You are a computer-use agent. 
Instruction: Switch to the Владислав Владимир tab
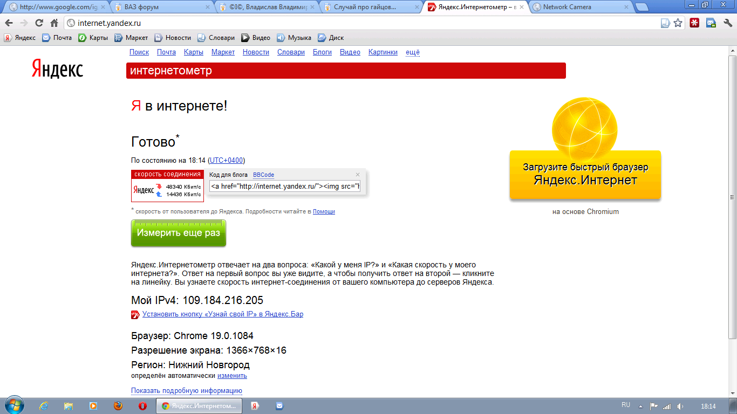click(265, 7)
